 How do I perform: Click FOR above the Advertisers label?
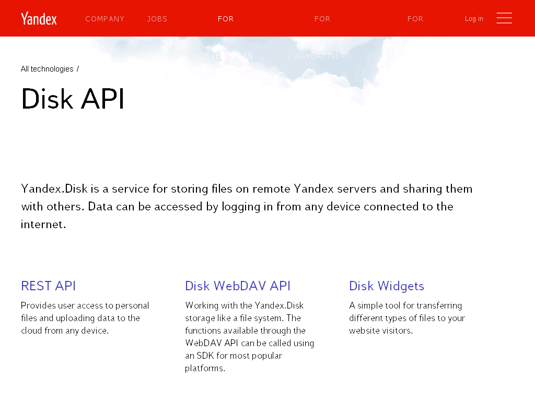322,19
